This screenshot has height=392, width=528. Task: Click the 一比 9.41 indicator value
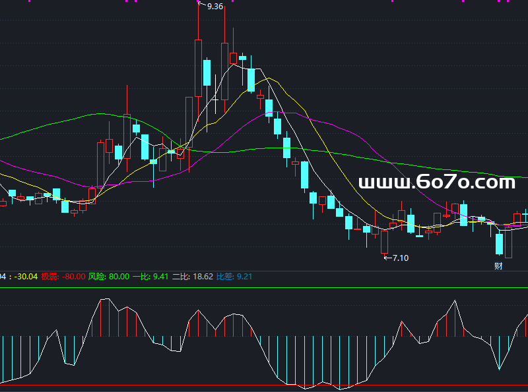coord(151,277)
